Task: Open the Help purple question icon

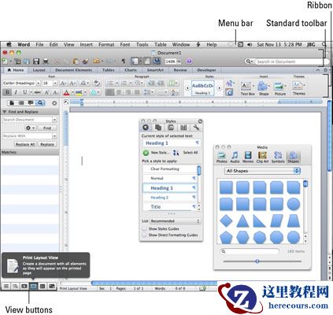Action: click(x=190, y=61)
